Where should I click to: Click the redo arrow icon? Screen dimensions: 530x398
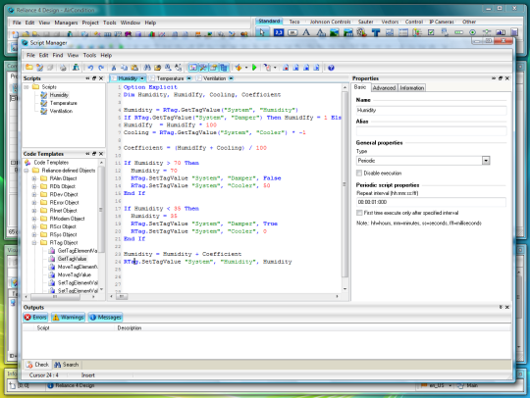(x=101, y=68)
